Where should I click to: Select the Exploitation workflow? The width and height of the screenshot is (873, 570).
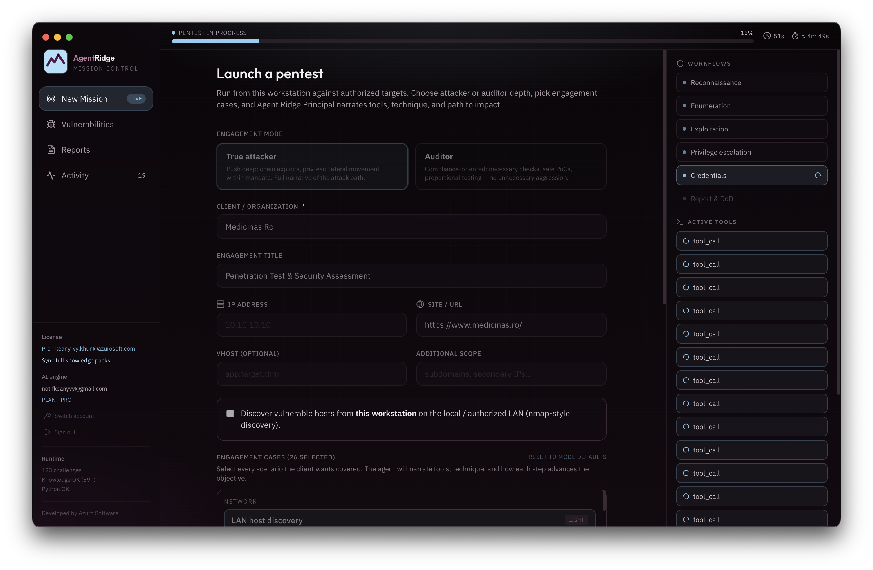tap(752, 129)
